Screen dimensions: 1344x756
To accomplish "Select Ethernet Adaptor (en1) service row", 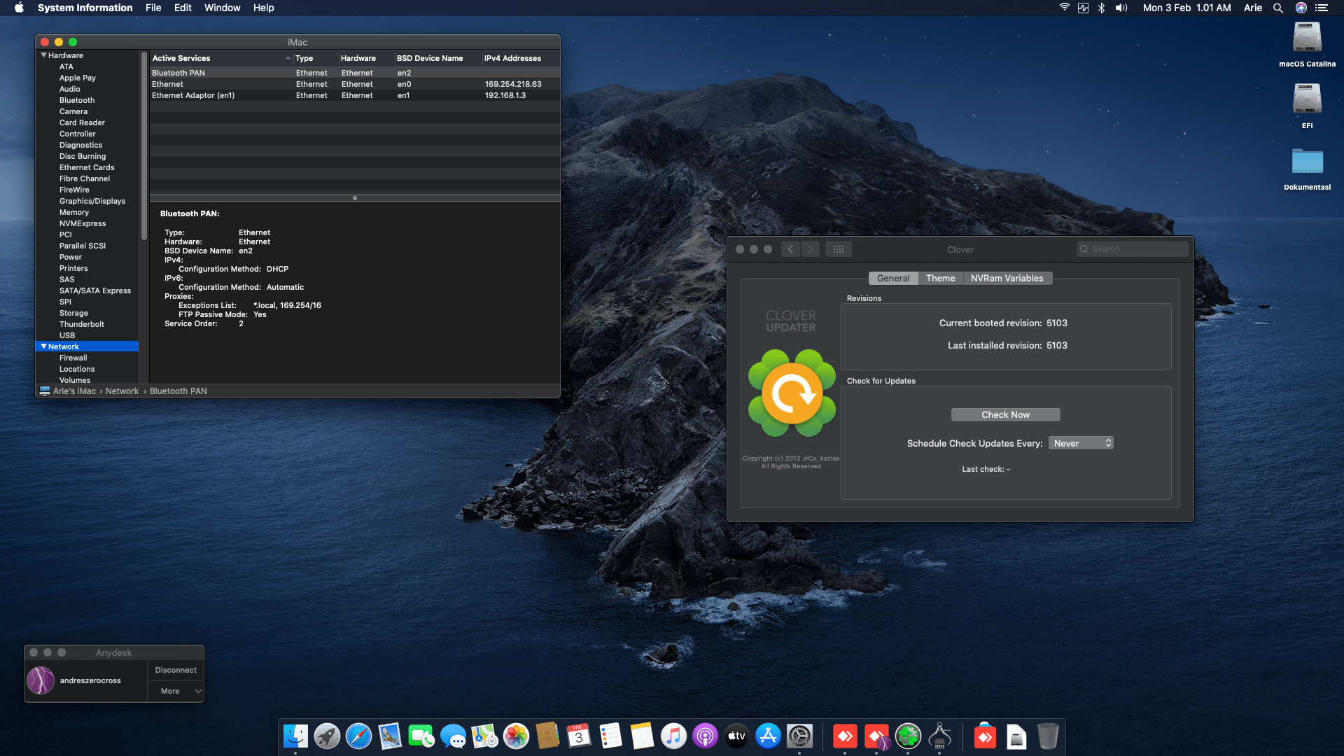I will click(193, 95).
